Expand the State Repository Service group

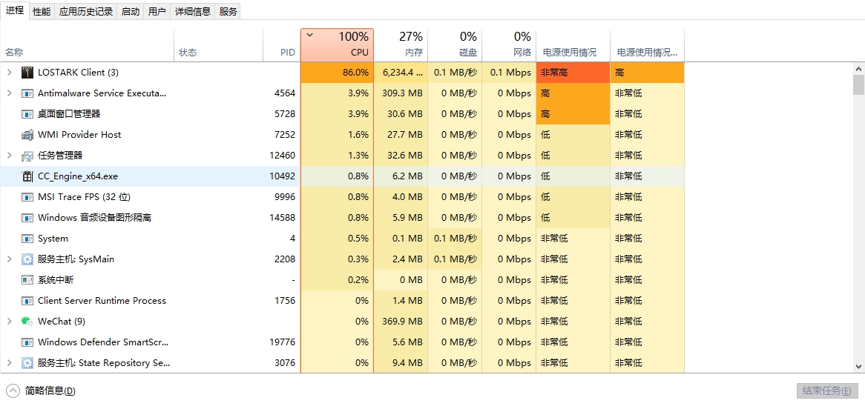coord(9,363)
